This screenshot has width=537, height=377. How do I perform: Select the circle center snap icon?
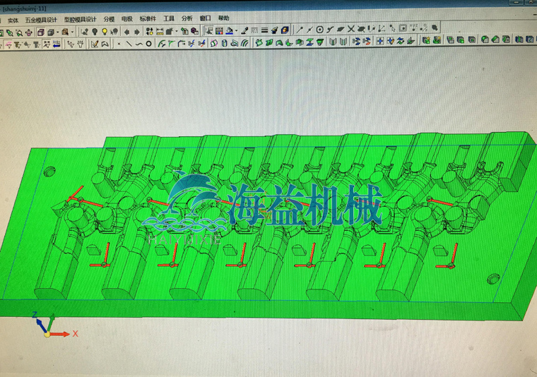click(x=320, y=30)
